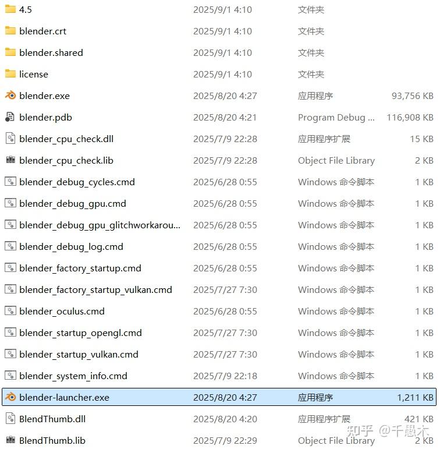Select the file name blender_cpu_check.dll
The height and width of the screenshot is (449, 440).
(66, 139)
